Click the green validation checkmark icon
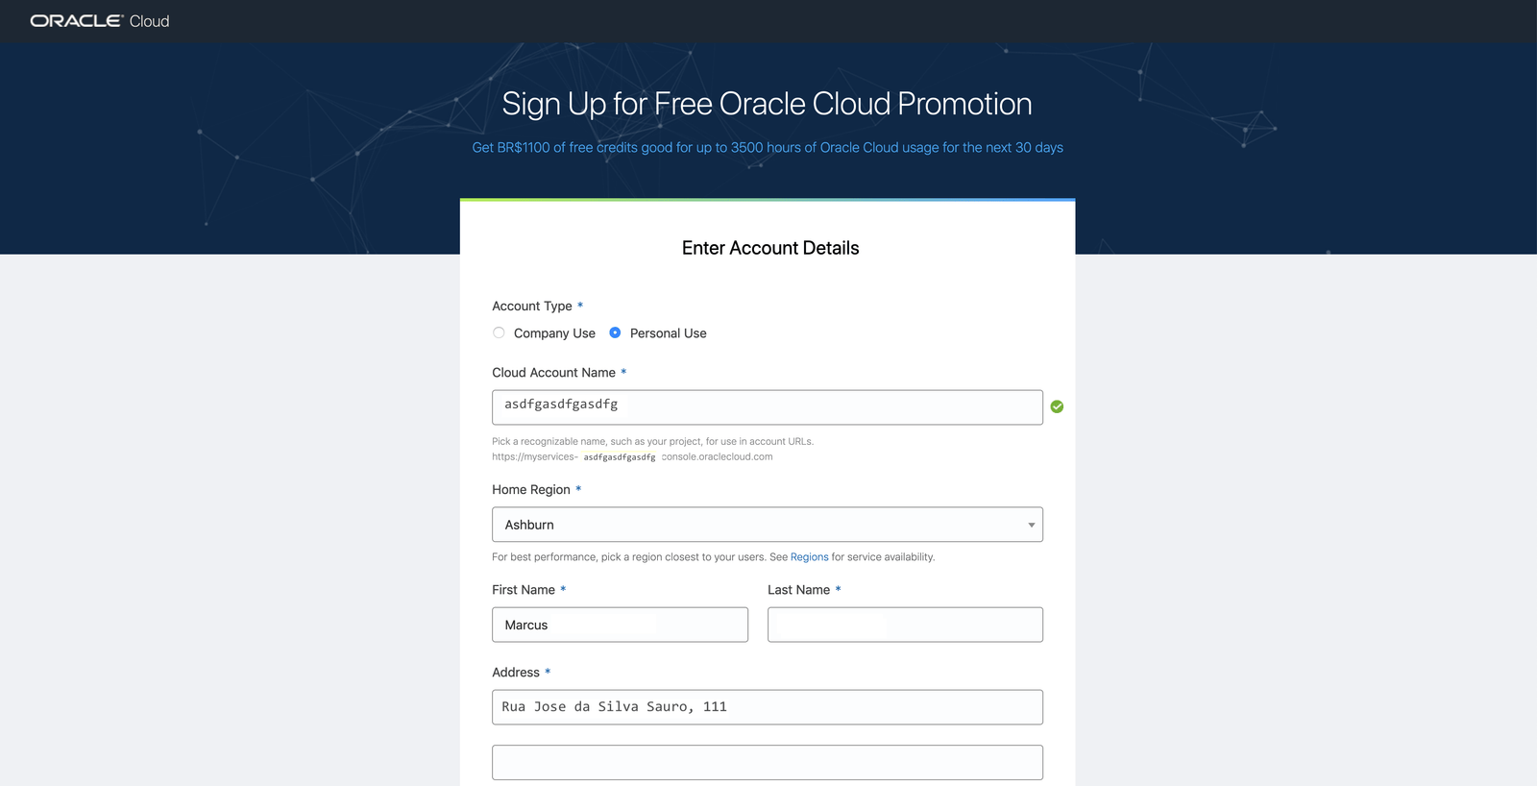This screenshot has width=1537, height=786. [1057, 406]
